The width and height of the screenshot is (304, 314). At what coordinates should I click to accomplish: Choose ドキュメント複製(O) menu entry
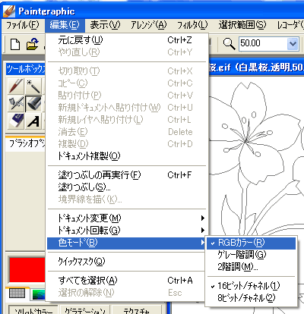pyautogui.click(x=127, y=156)
